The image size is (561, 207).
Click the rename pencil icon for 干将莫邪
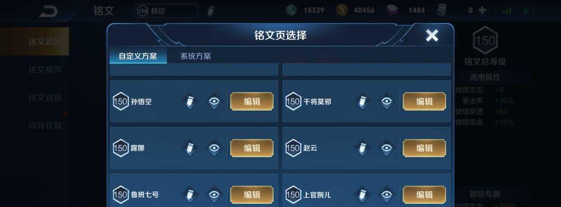(x=363, y=101)
